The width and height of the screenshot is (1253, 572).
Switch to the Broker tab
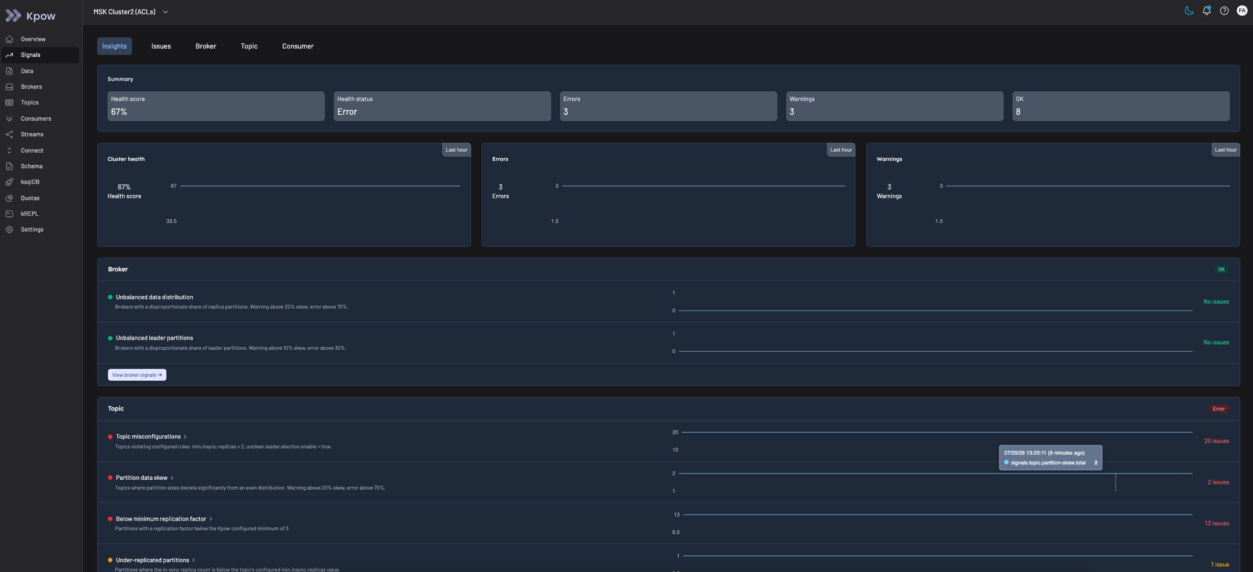coord(206,46)
